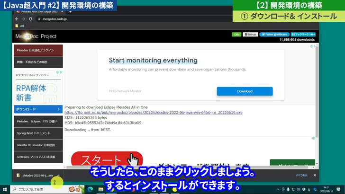Click the info icon on the lower ad
Image resolution: width=345 pixels, height=194 pixels.
tap(313, 138)
